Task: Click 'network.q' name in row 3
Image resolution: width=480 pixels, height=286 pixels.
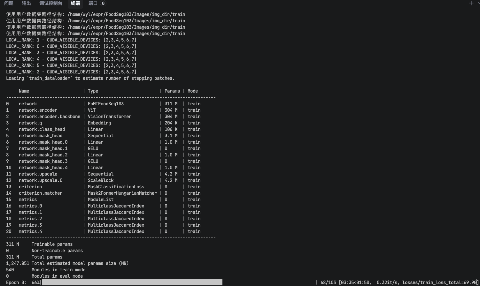Action: (x=30, y=123)
